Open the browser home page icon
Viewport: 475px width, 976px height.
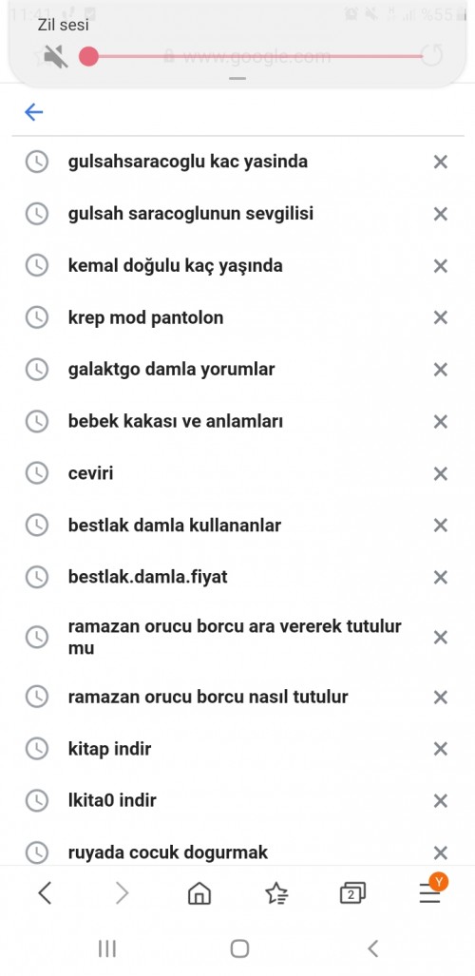coord(199,894)
